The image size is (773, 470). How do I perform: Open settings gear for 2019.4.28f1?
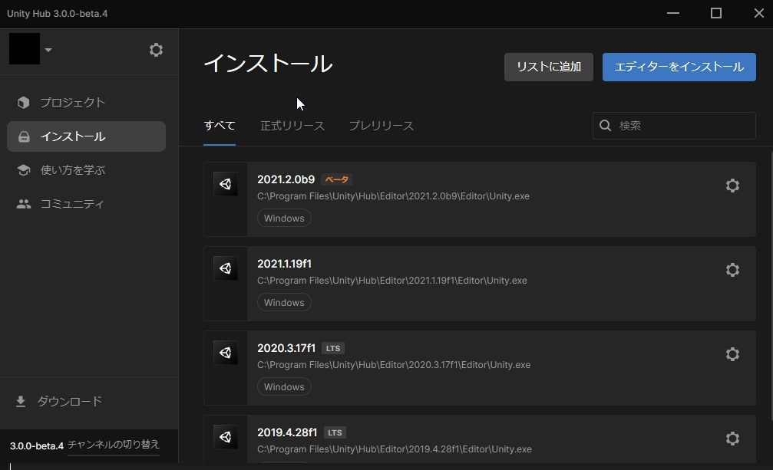[732, 439]
